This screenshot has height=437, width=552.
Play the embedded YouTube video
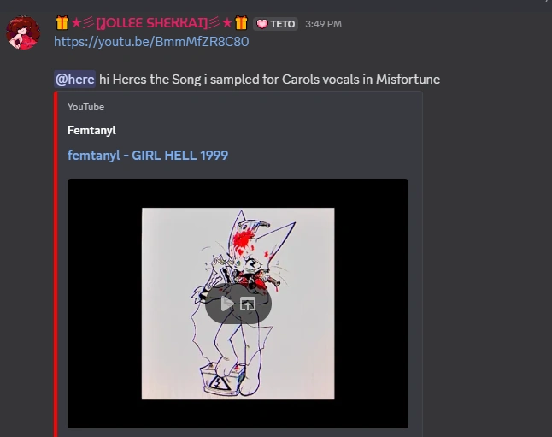[226, 304]
